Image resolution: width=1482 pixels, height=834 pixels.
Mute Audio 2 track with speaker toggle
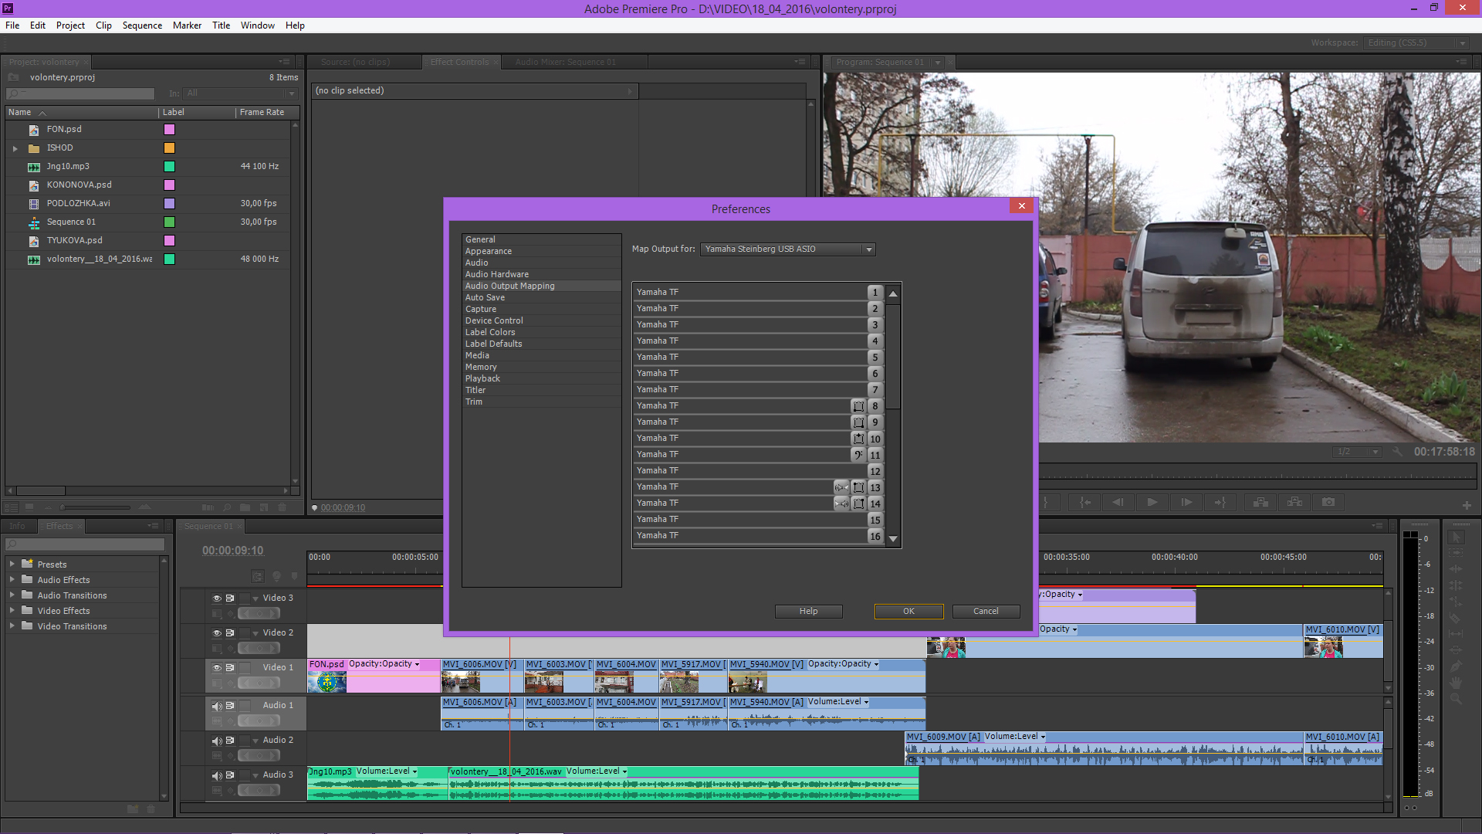point(217,741)
